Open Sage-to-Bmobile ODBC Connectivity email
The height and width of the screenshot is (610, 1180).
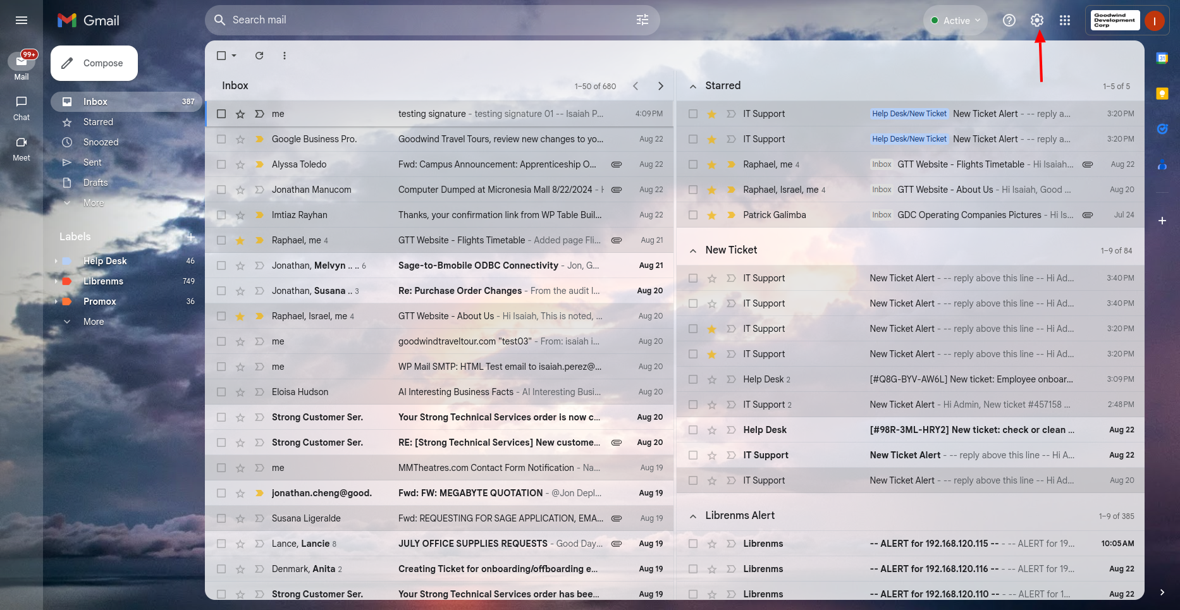pos(439,265)
